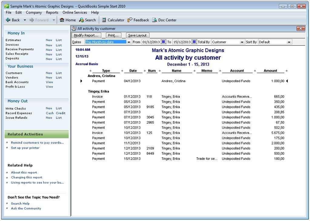Click the Forward toolbar arrow
This screenshot has height=221, width=310.
click(x=39, y=20)
